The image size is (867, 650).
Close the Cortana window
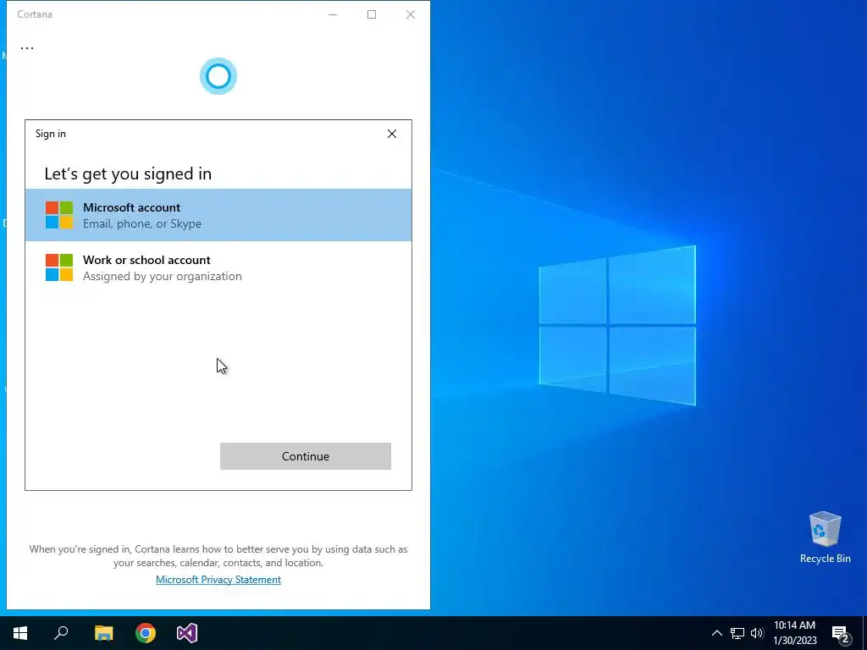pyautogui.click(x=411, y=14)
